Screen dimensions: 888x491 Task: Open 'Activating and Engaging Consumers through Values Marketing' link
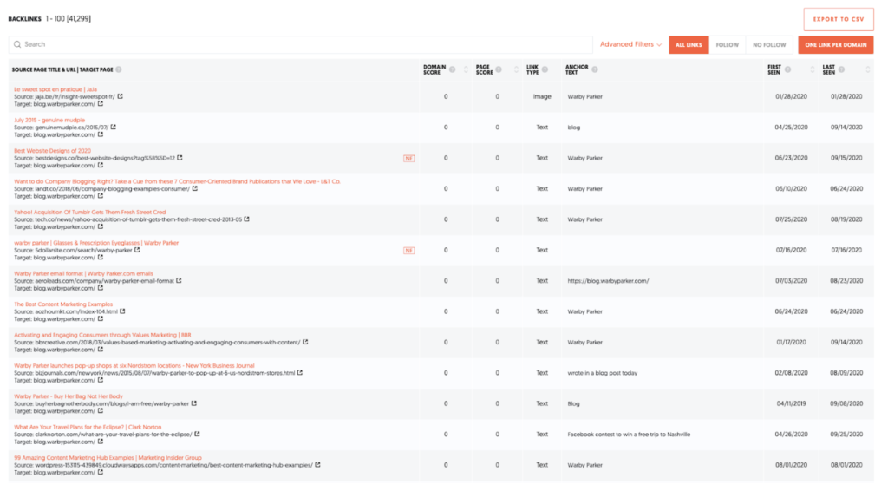coord(102,335)
